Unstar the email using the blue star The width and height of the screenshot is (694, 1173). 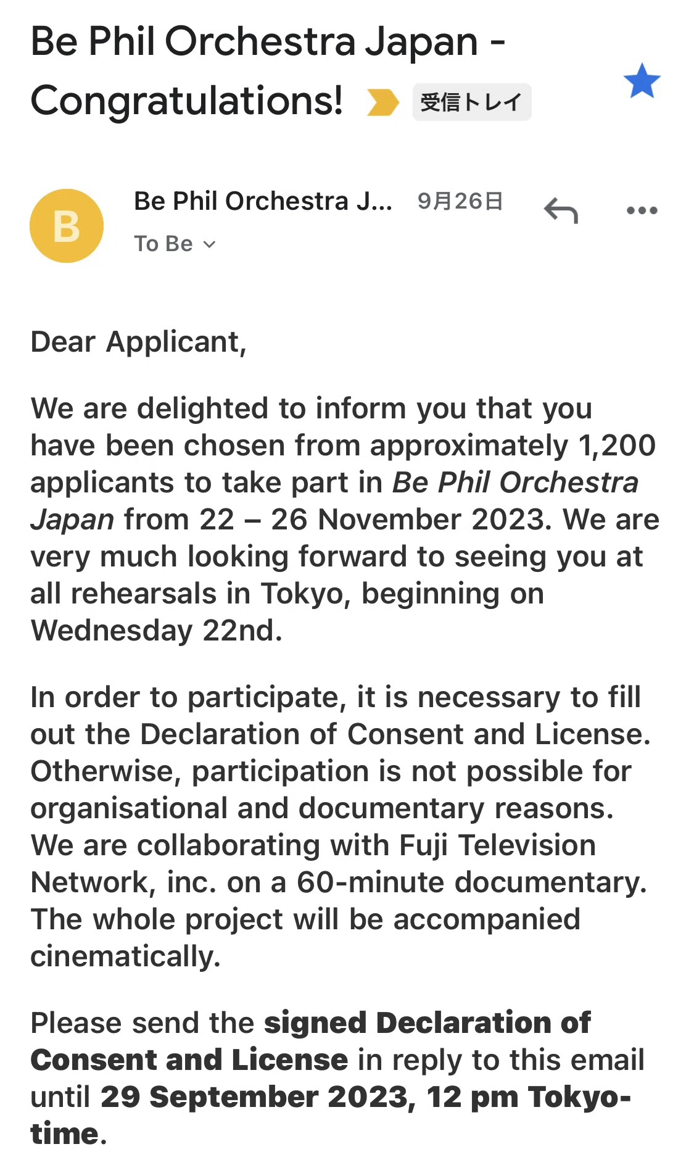tap(642, 81)
